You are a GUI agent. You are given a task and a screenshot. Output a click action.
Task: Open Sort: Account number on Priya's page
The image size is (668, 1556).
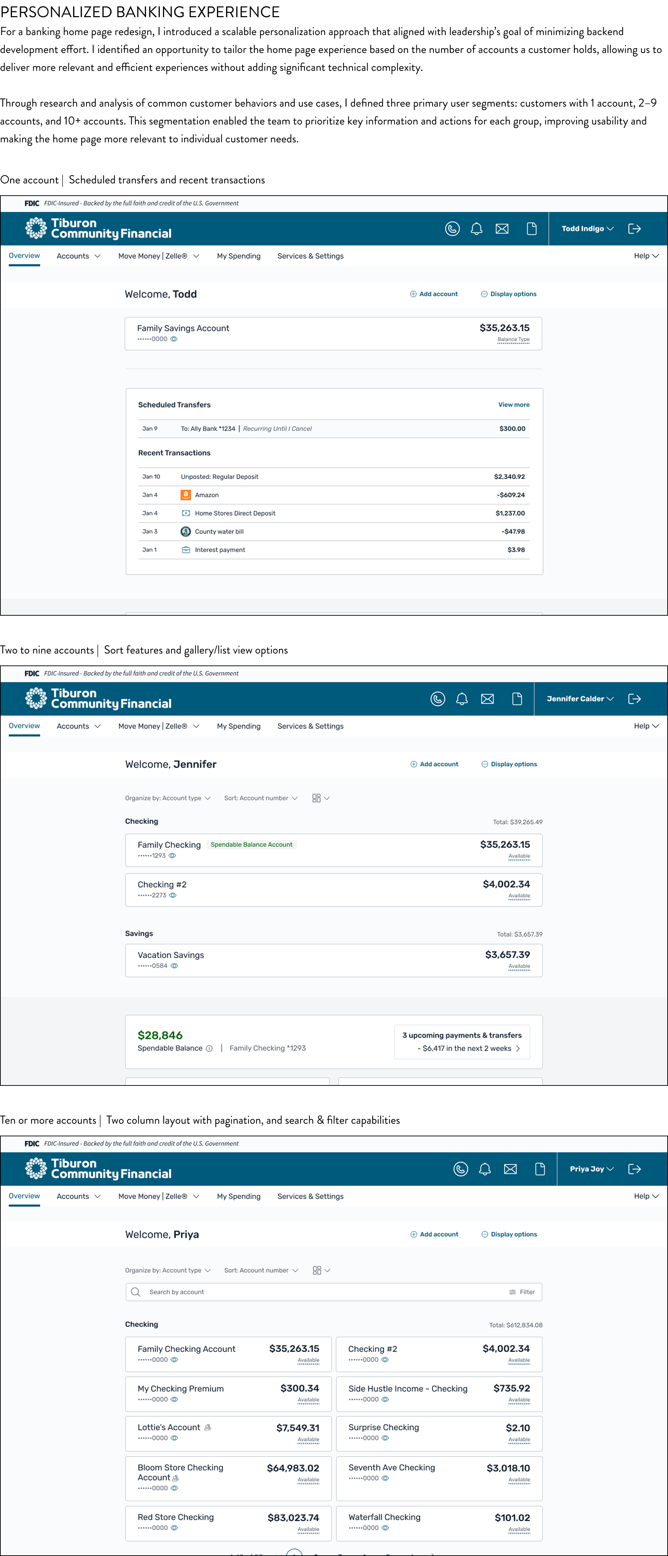[261, 1270]
